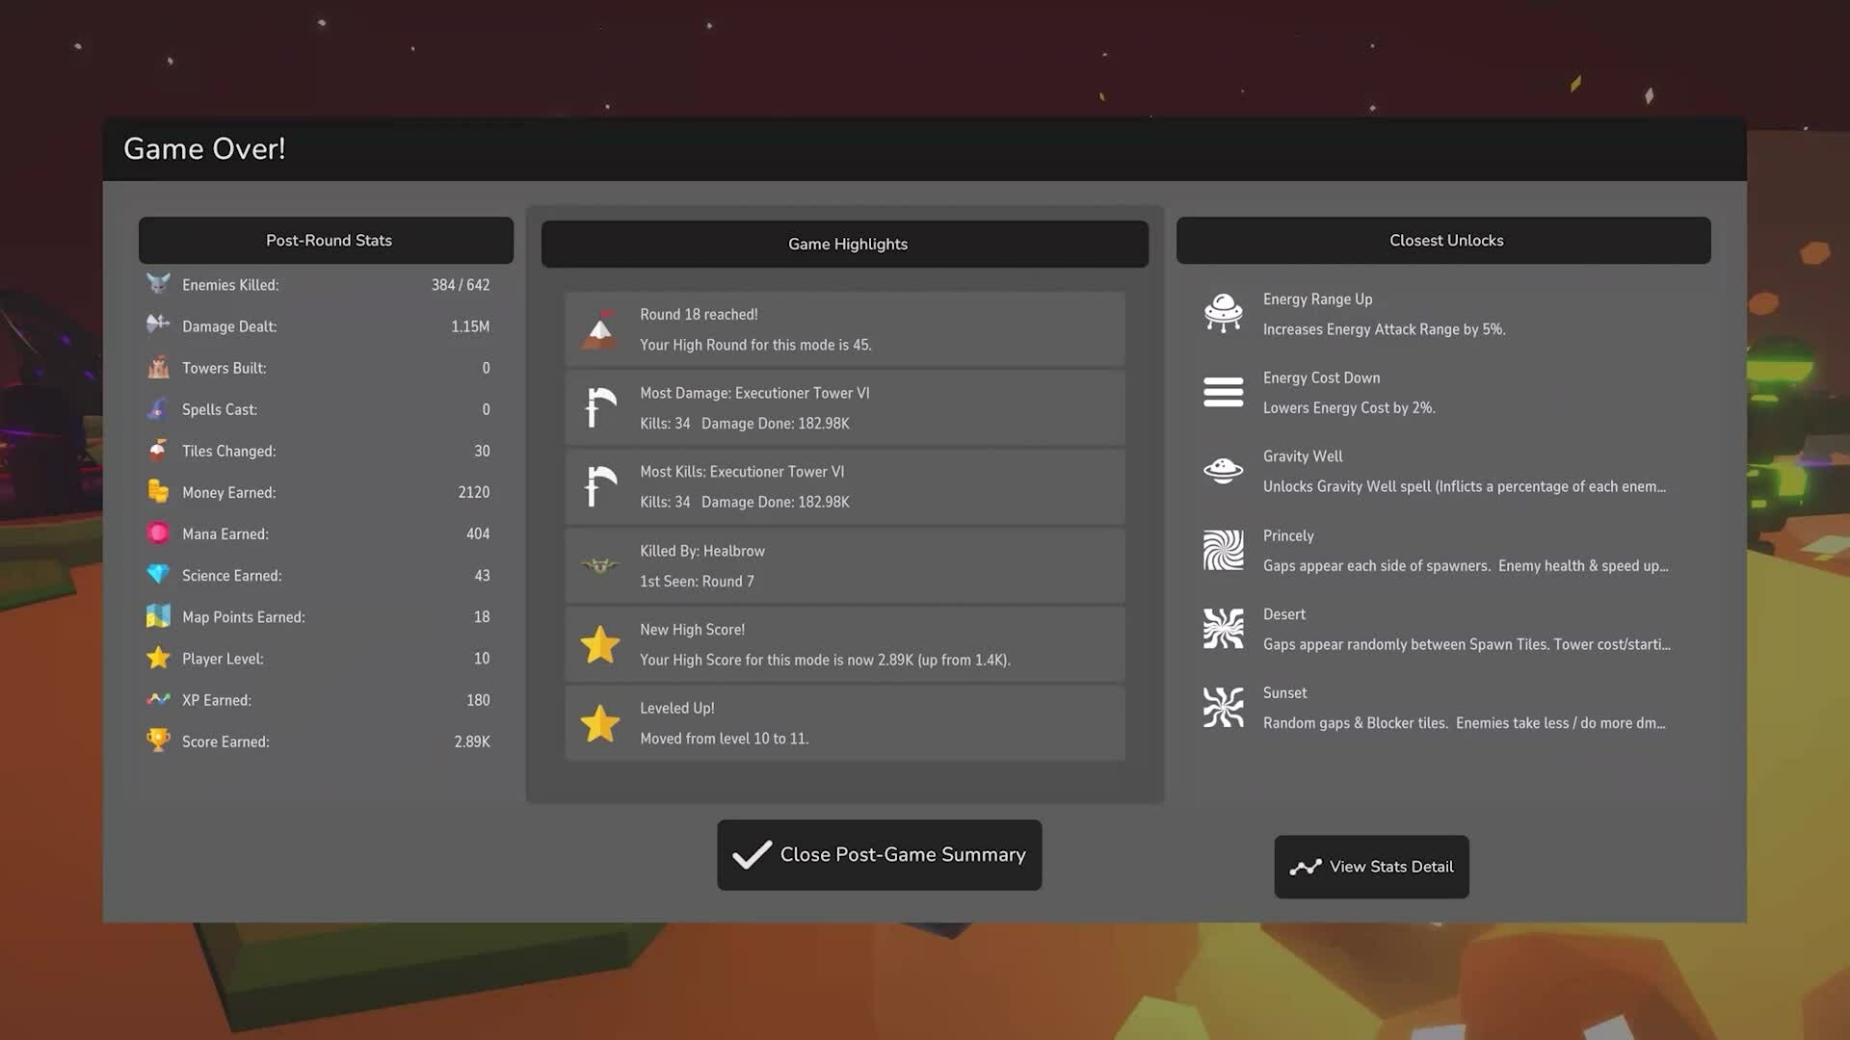Click the Science Earned diamond icon

point(158,574)
